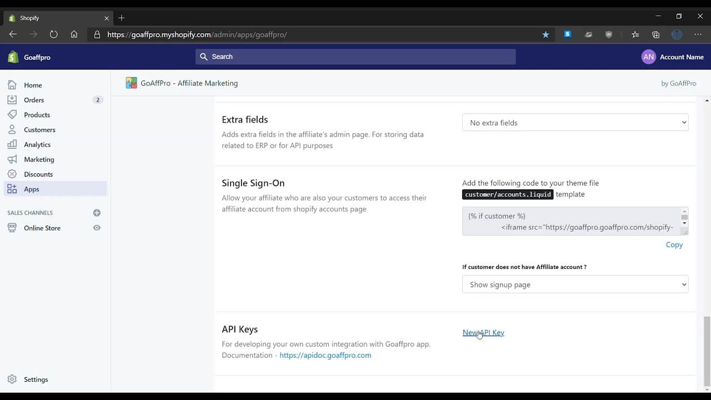The width and height of the screenshot is (711, 400).
Task: Reload the current page
Action: 53,34
